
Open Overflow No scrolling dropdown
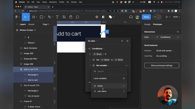tap(162, 56)
